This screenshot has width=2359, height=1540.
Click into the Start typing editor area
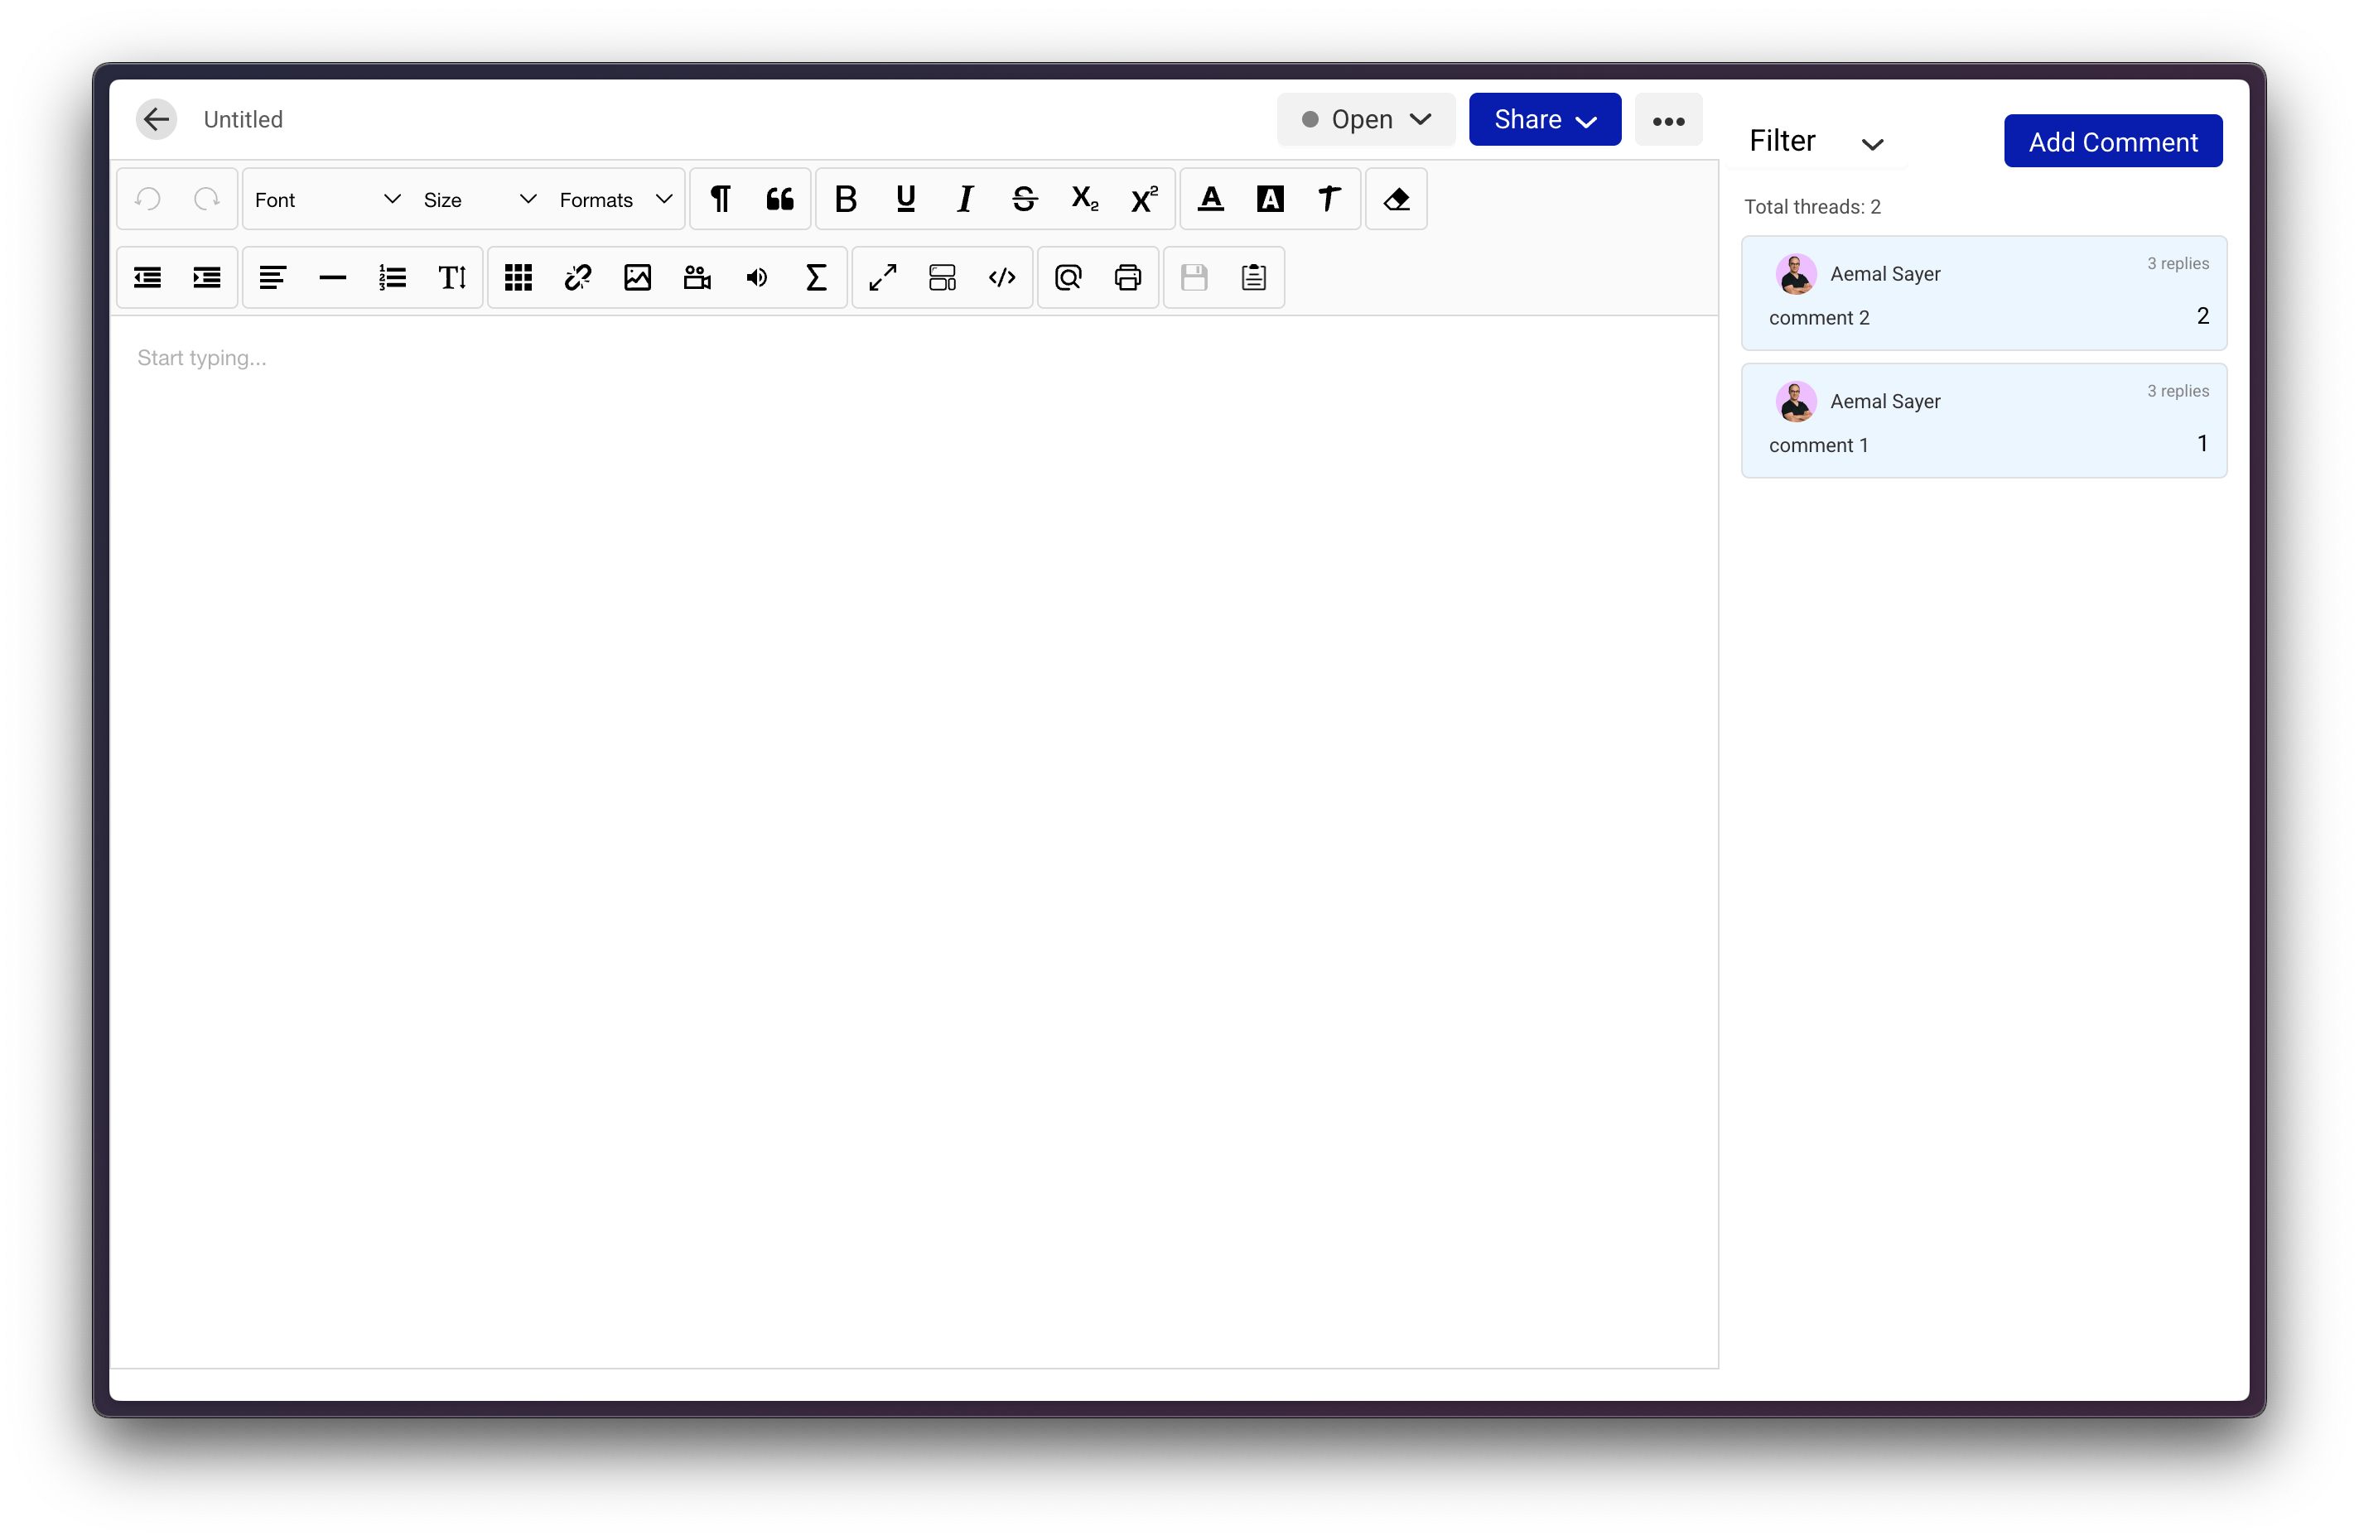[914, 841]
